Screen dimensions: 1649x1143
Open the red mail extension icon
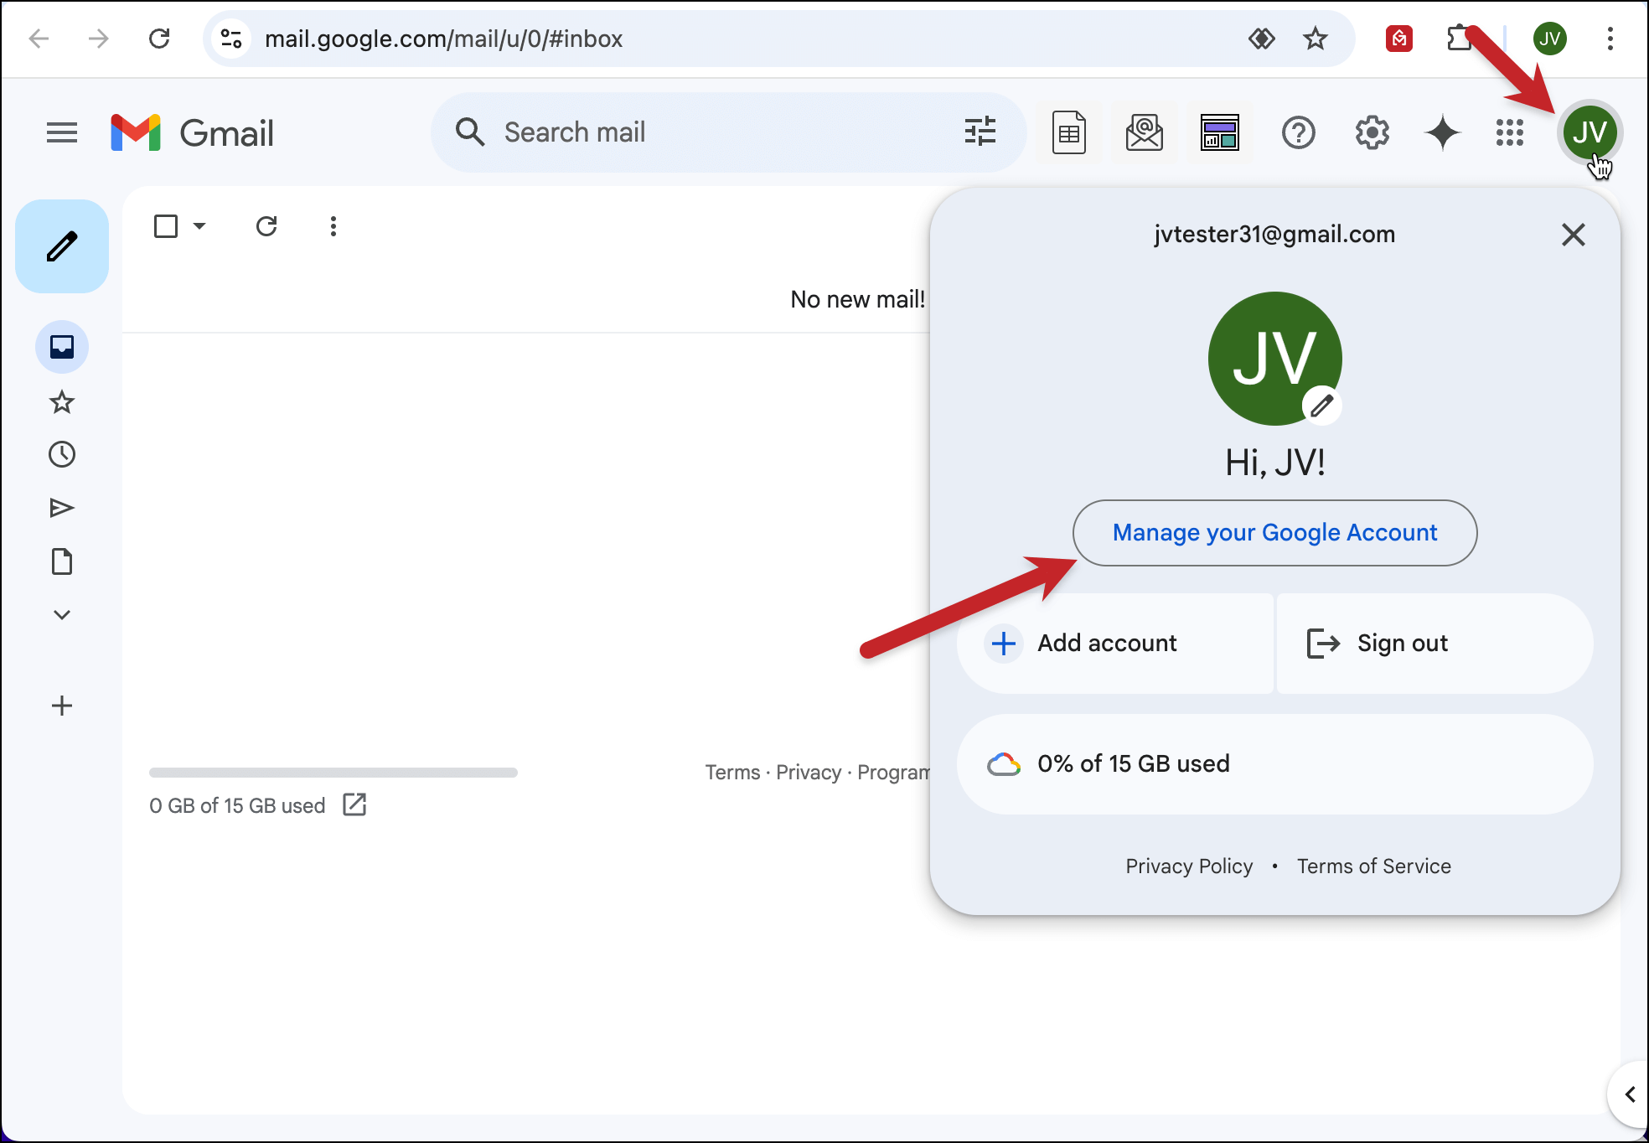[1399, 39]
